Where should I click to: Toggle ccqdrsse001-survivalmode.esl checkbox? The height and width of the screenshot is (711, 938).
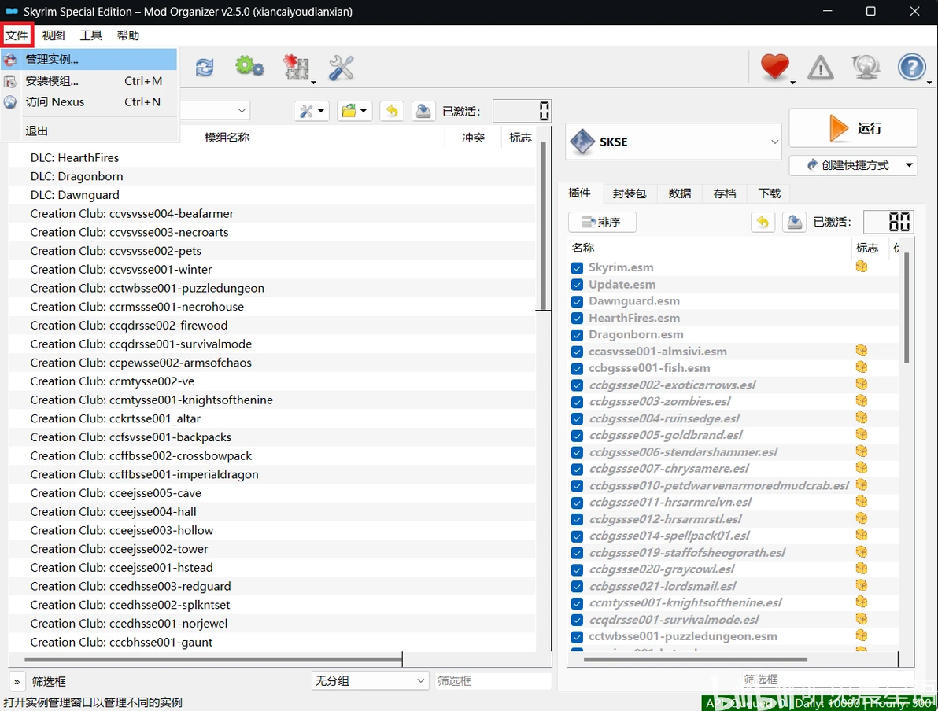click(578, 620)
